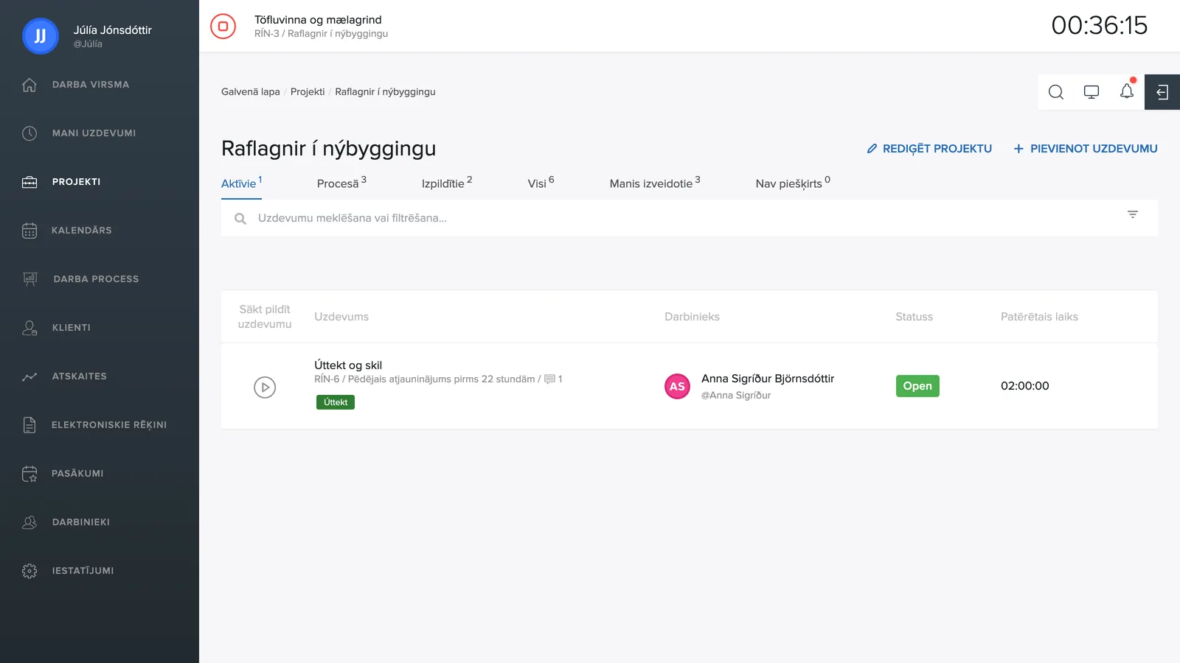Click the comment icon on Úttekt og skil
Screen dimensions: 1180x663
click(549, 379)
